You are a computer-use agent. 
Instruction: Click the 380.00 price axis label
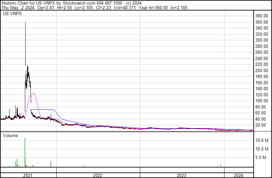[x=262, y=16]
